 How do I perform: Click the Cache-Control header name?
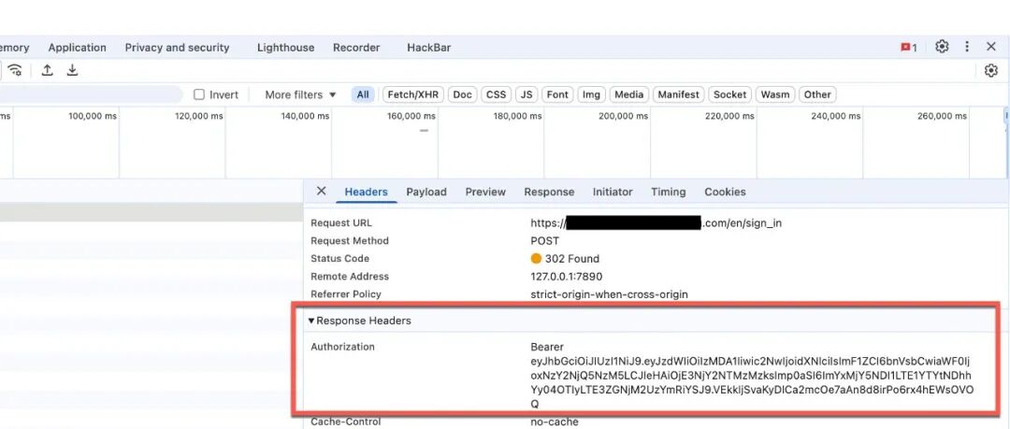coord(345,422)
